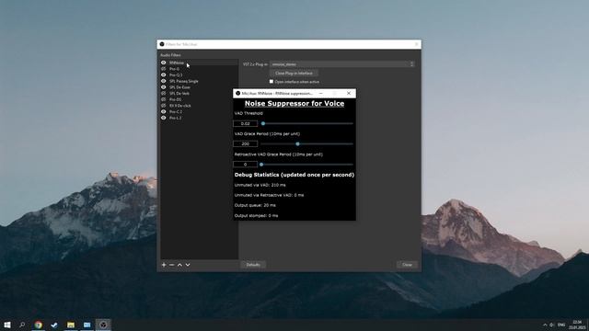Enable Open interface when active checkbox
Image resolution: width=589 pixels, height=331 pixels.
pyautogui.click(x=271, y=82)
